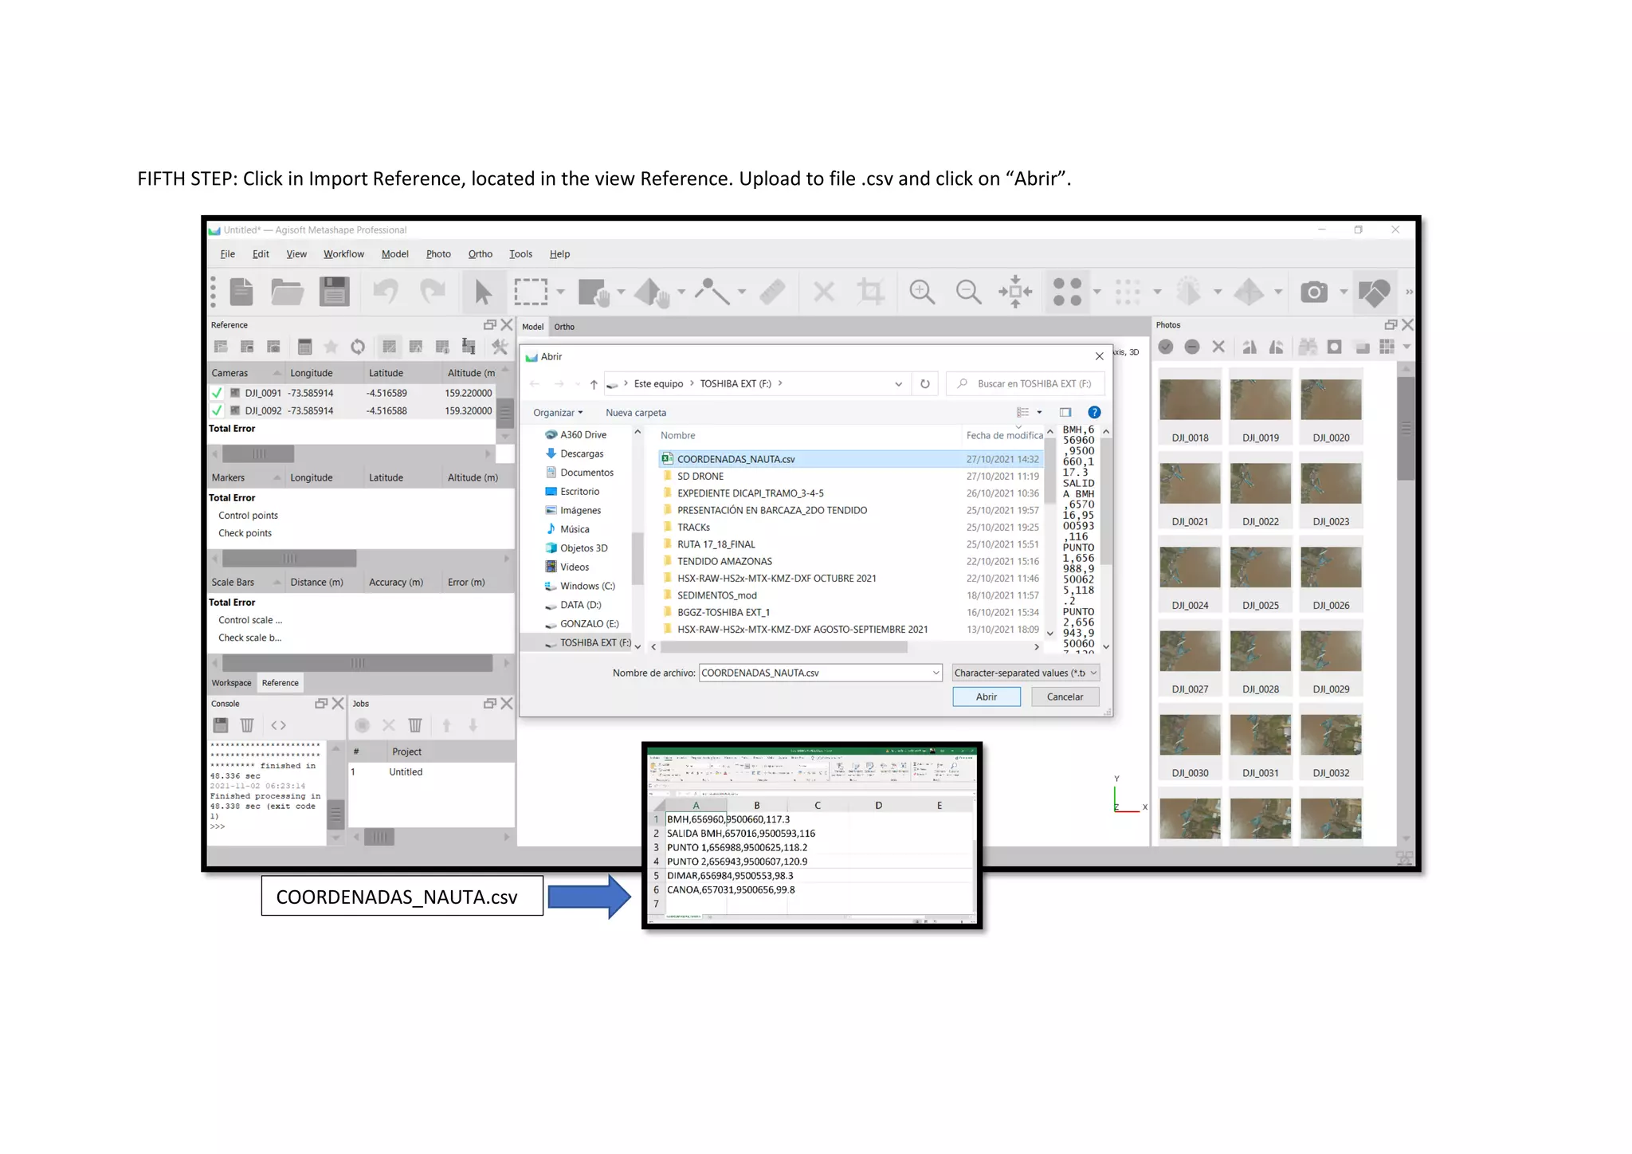Expand the Organizar dropdown menu

[558, 413]
